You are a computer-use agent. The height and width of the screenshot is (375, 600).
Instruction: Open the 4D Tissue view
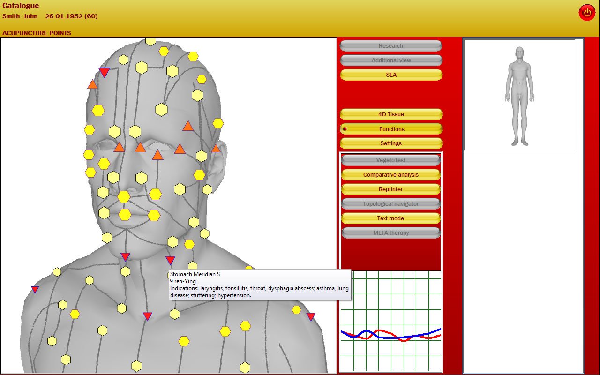[391, 114]
